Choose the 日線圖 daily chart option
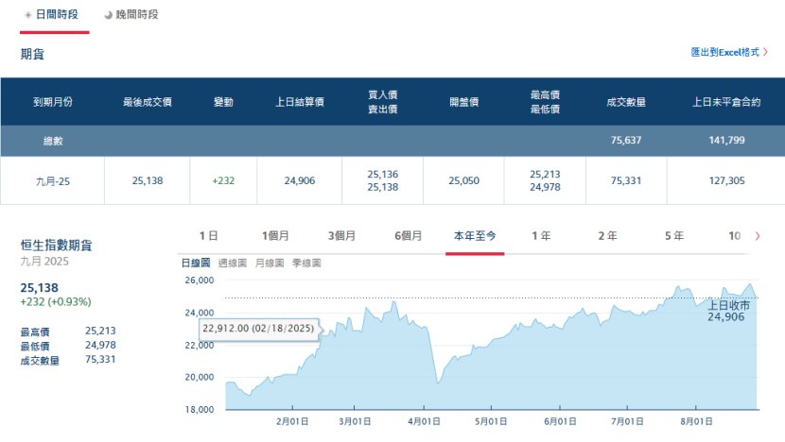Screen dimensions: 785x442 point(196,262)
